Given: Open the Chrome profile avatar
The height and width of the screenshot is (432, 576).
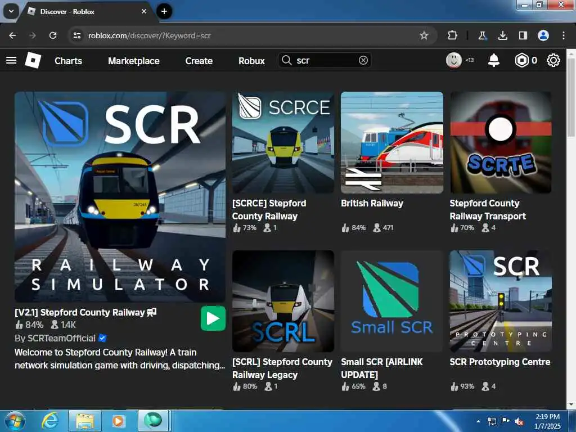Looking at the screenshot, I should 543,35.
